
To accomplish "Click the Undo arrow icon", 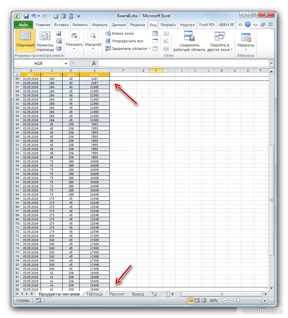I will [33, 16].
